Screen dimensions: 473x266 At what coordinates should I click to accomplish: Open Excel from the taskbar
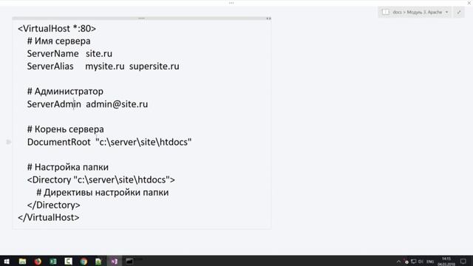tap(53, 261)
